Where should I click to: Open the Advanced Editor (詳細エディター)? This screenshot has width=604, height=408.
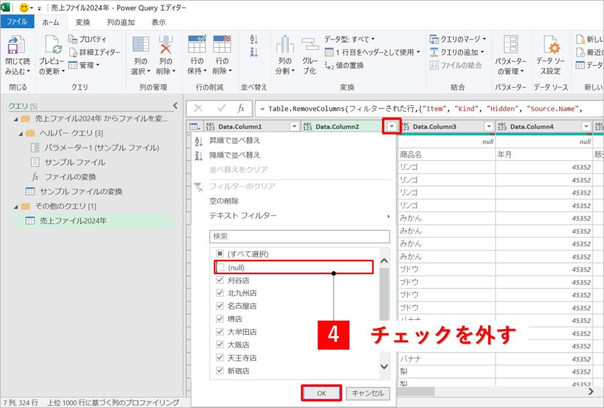click(x=94, y=52)
